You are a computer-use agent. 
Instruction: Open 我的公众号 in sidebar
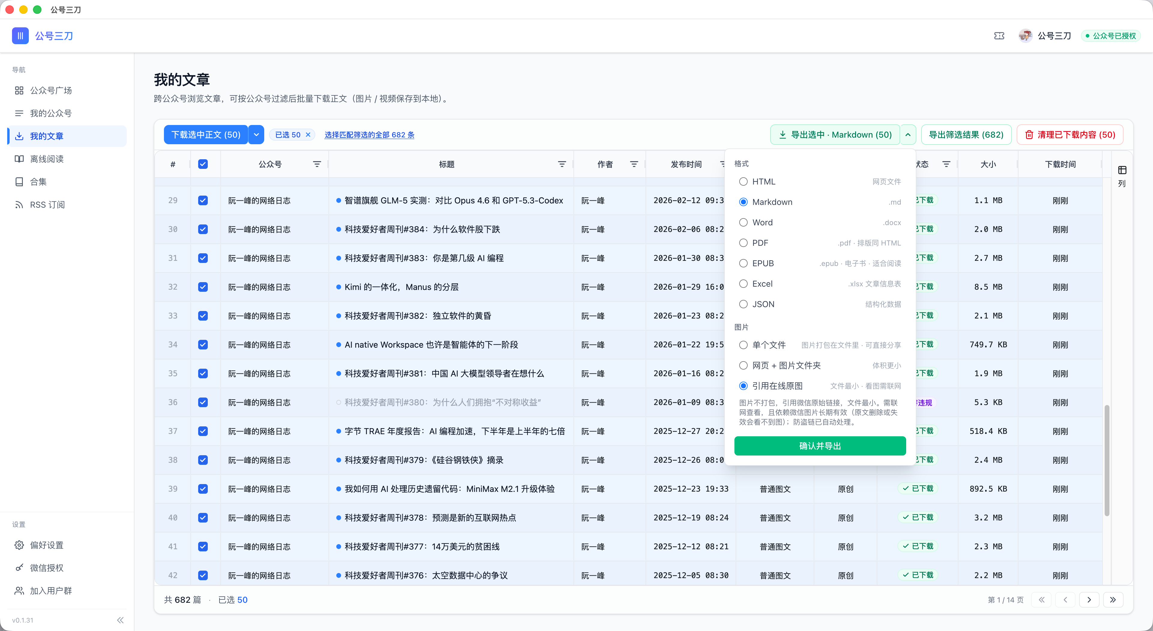coord(67,113)
